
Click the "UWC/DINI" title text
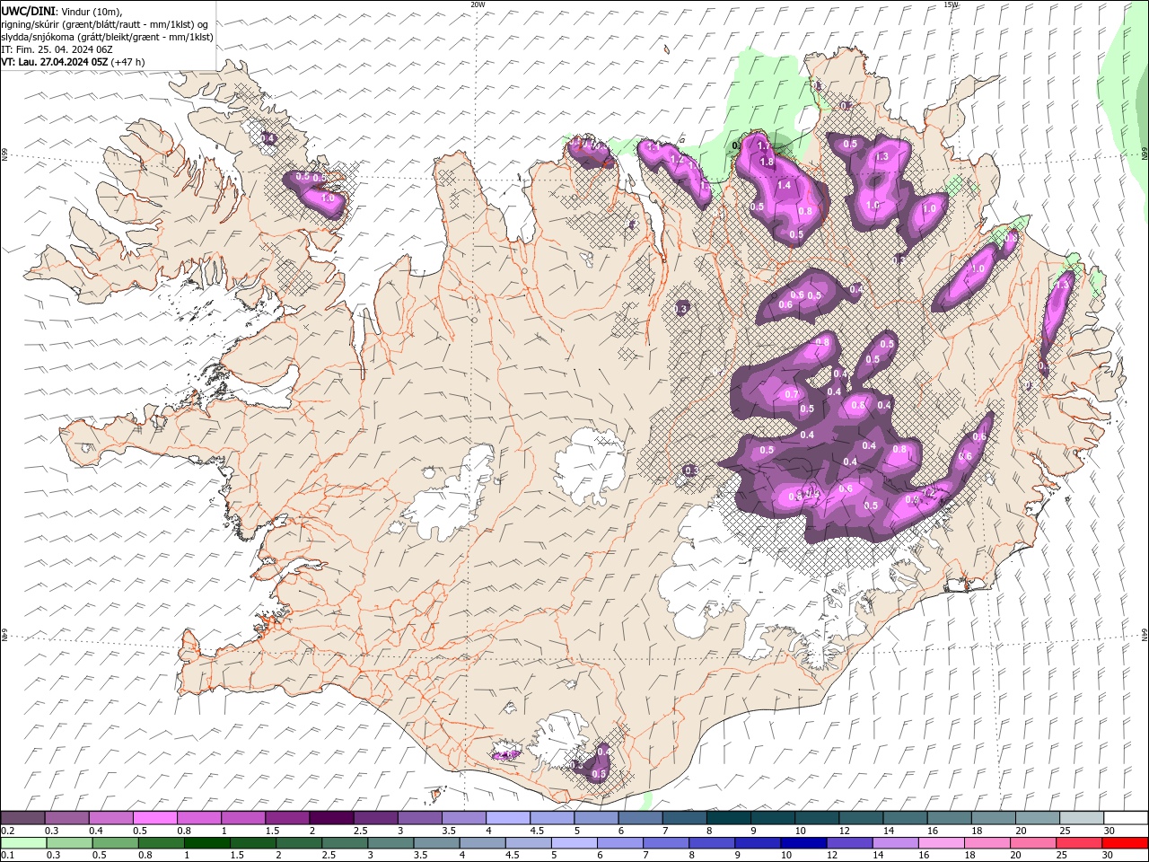28,11
